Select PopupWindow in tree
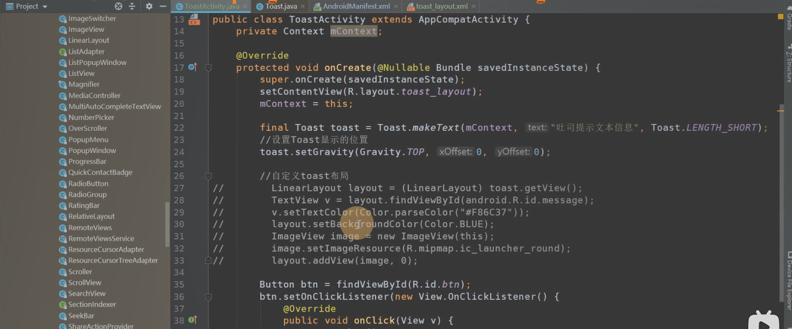 pyautogui.click(x=92, y=151)
